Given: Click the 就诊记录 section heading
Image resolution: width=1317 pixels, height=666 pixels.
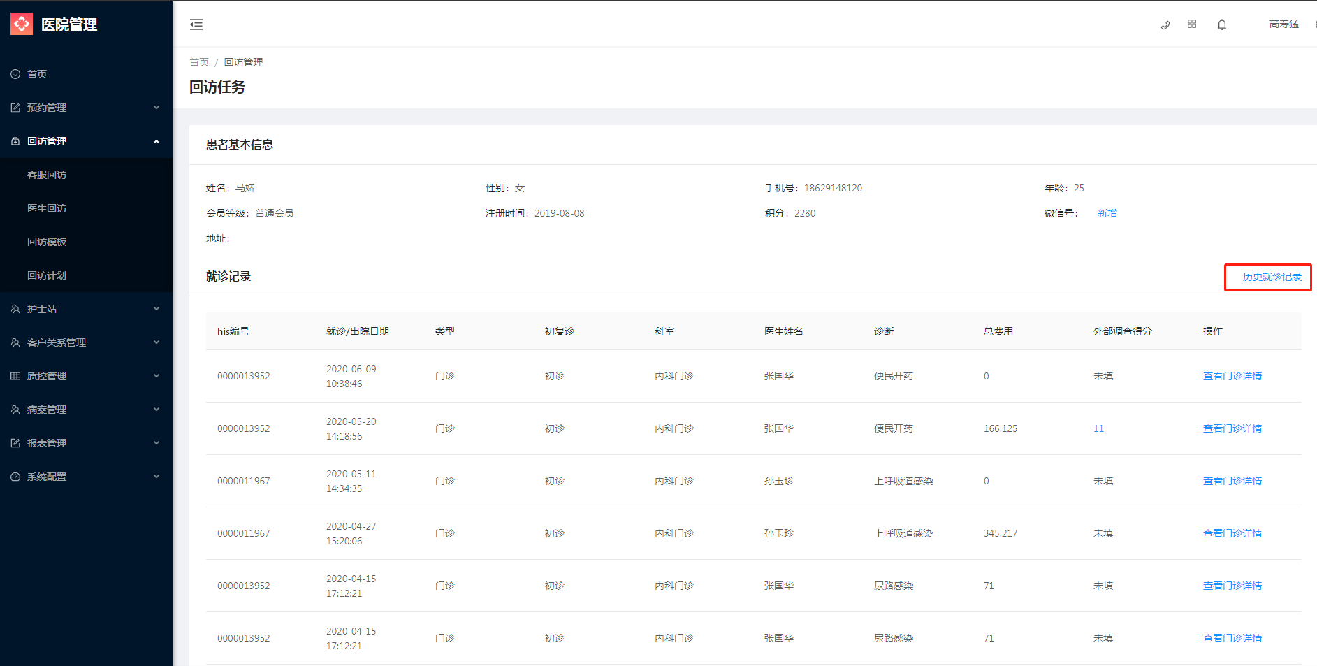Looking at the screenshot, I should pyautogui.click(x=228, y=276).
